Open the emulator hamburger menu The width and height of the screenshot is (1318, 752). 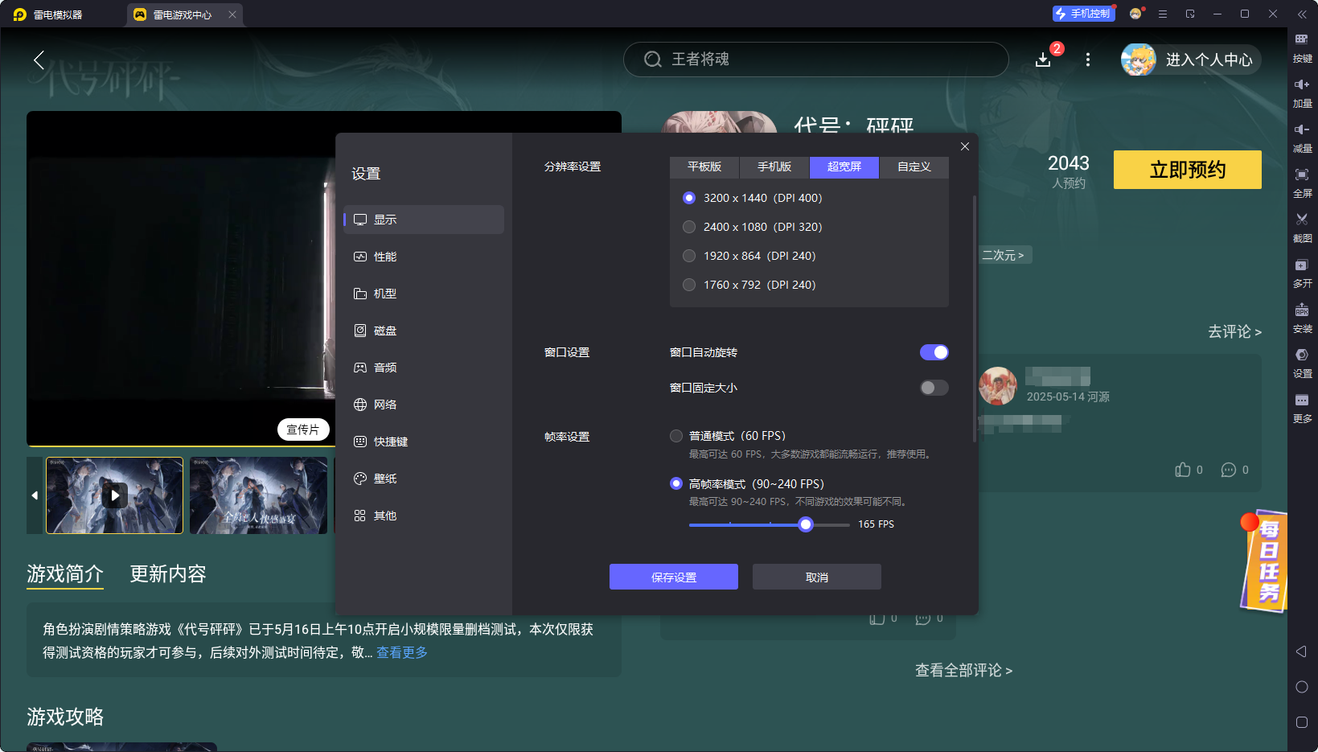(1162, 14)
